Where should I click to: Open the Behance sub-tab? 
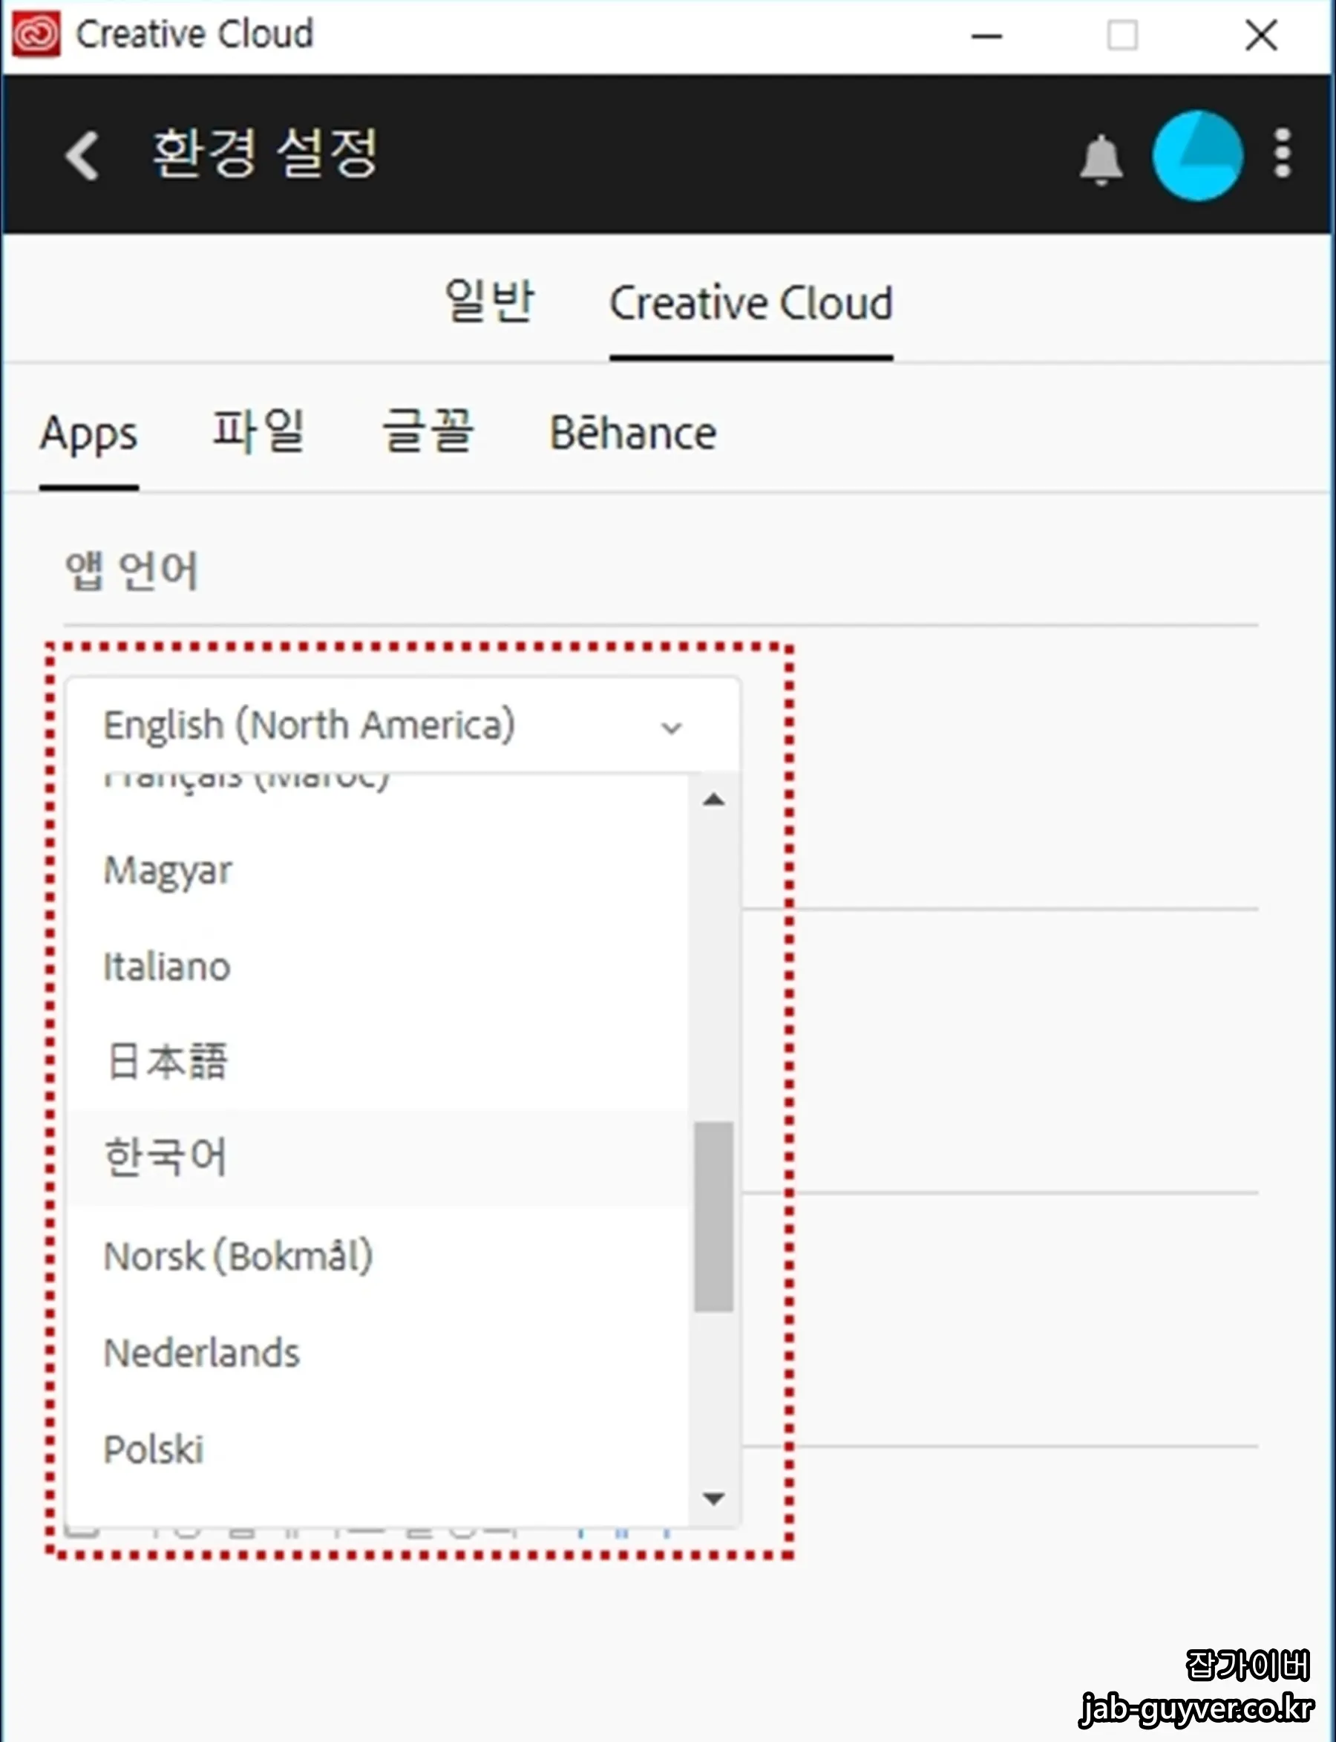(x=633, y=433)
